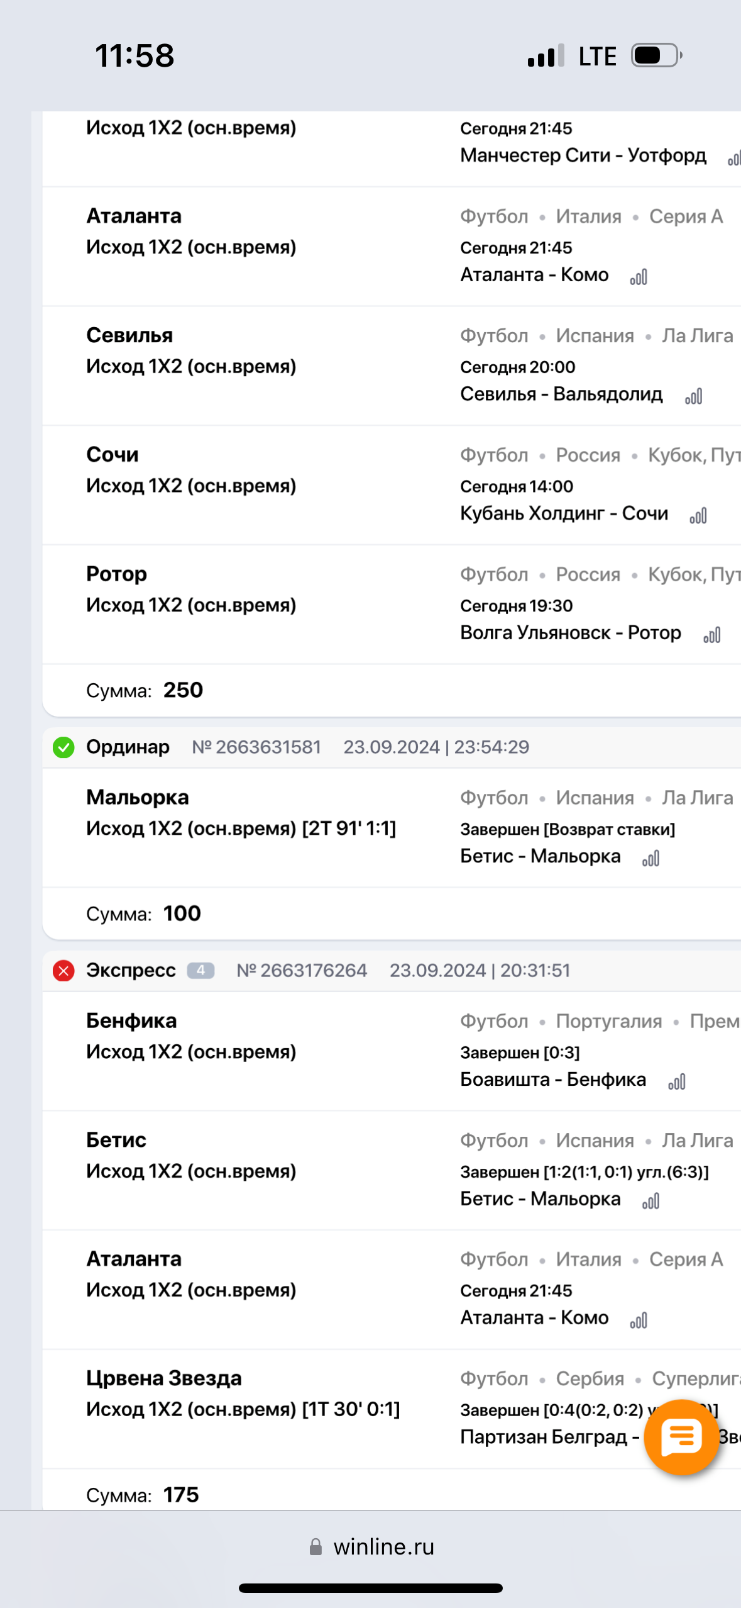Open the orange live chat support button

[x=681, y=1437]
